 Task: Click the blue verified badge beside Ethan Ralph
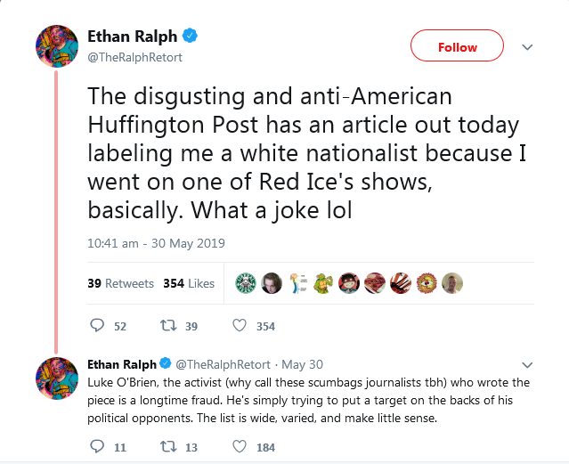pyautogui.click(x=190, y=36)
